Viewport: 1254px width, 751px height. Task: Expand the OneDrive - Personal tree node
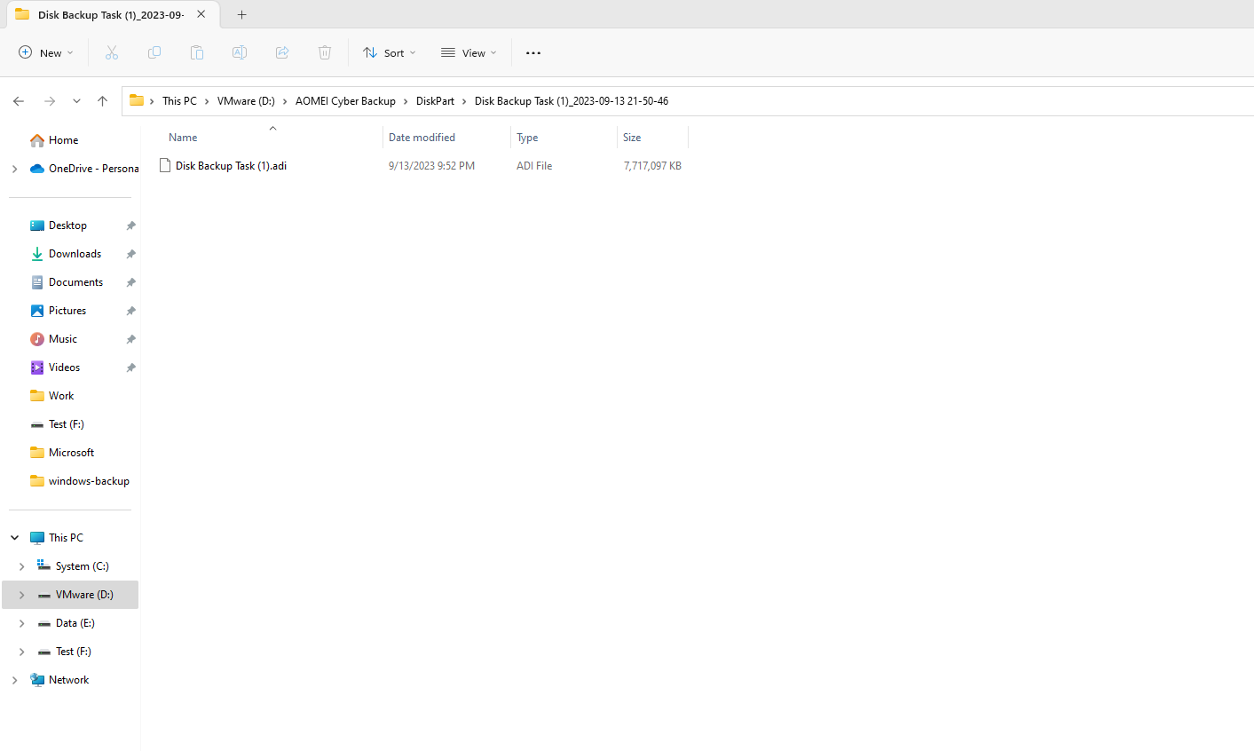14,169
